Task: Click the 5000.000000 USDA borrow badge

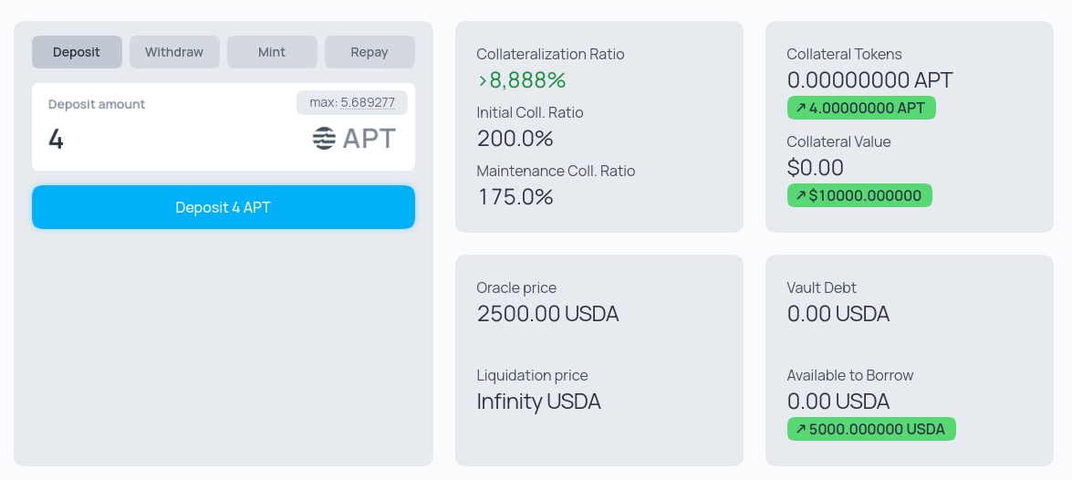Action: pos(871,430)
